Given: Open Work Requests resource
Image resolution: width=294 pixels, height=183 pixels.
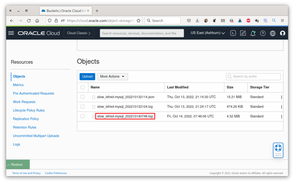Looking at the screenshot, I should [x=24, y=102].
